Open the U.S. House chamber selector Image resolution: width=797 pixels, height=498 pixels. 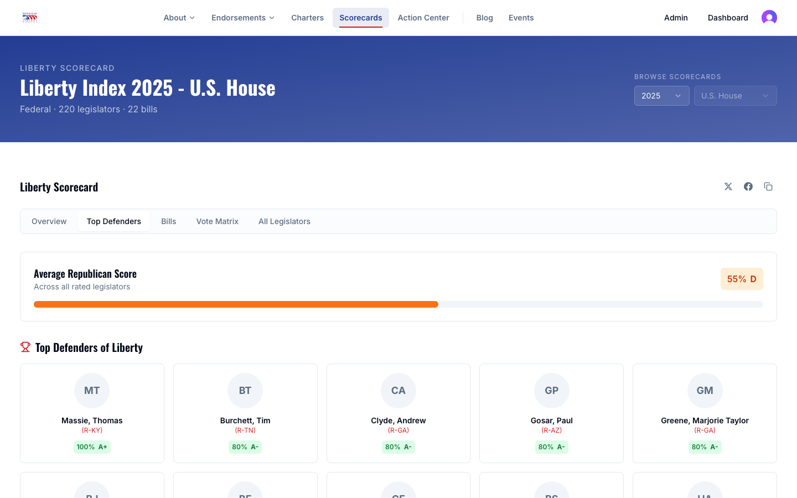tap(735, 96)
